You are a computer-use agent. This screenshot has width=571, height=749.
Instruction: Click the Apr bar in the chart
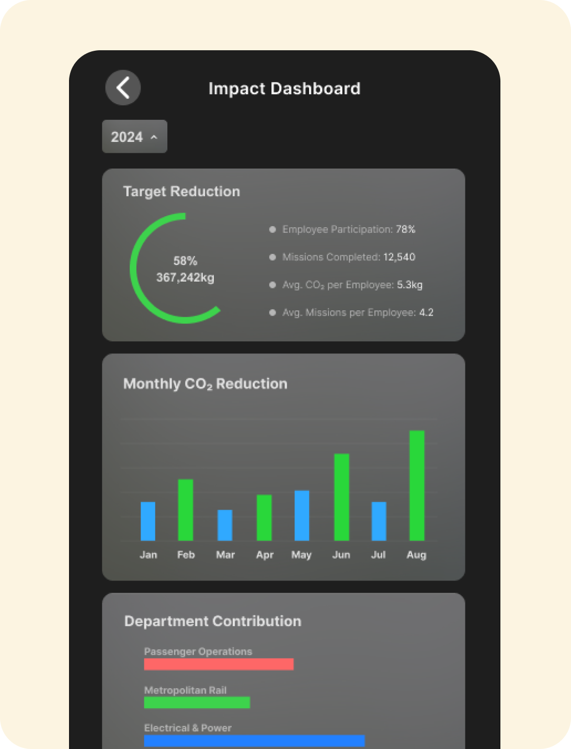pyautogui.click(x=264, y=518)
